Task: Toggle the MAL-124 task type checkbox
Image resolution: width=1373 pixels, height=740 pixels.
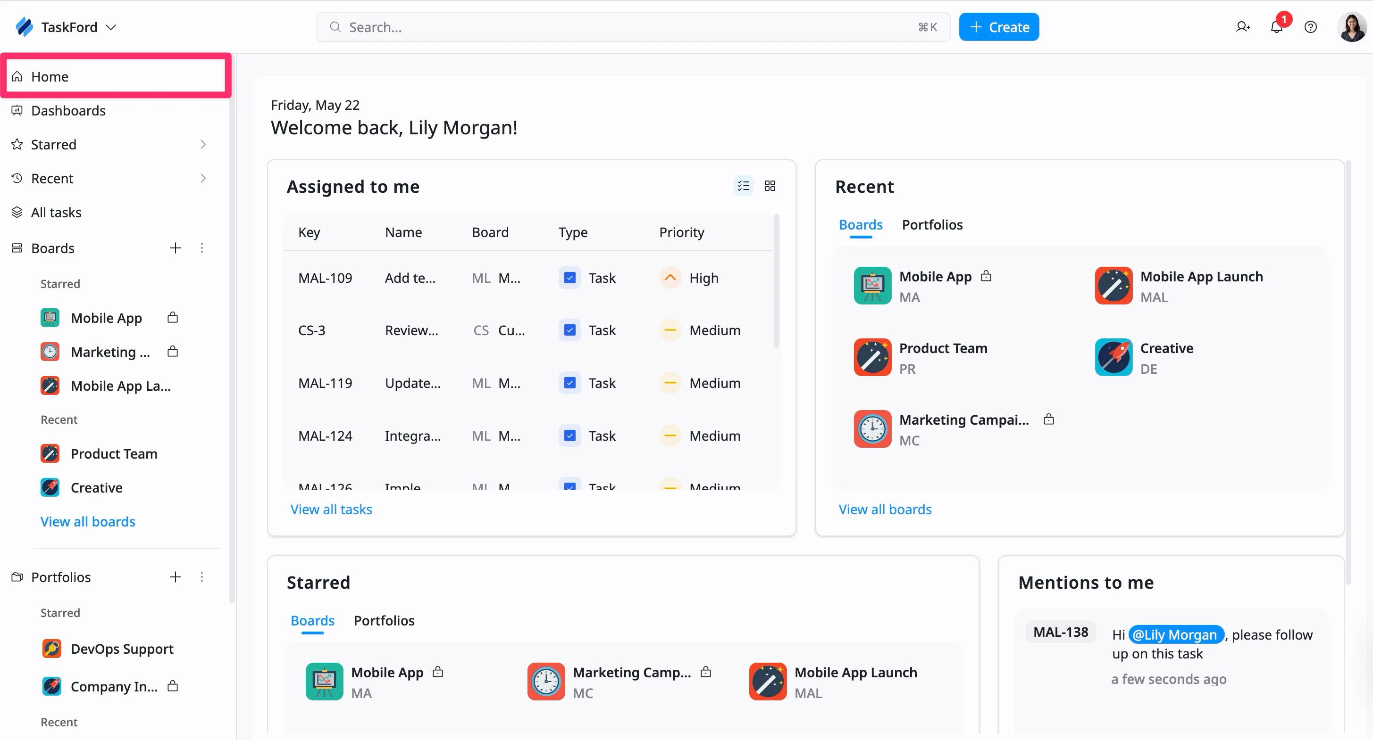Action: pos(570,436)
